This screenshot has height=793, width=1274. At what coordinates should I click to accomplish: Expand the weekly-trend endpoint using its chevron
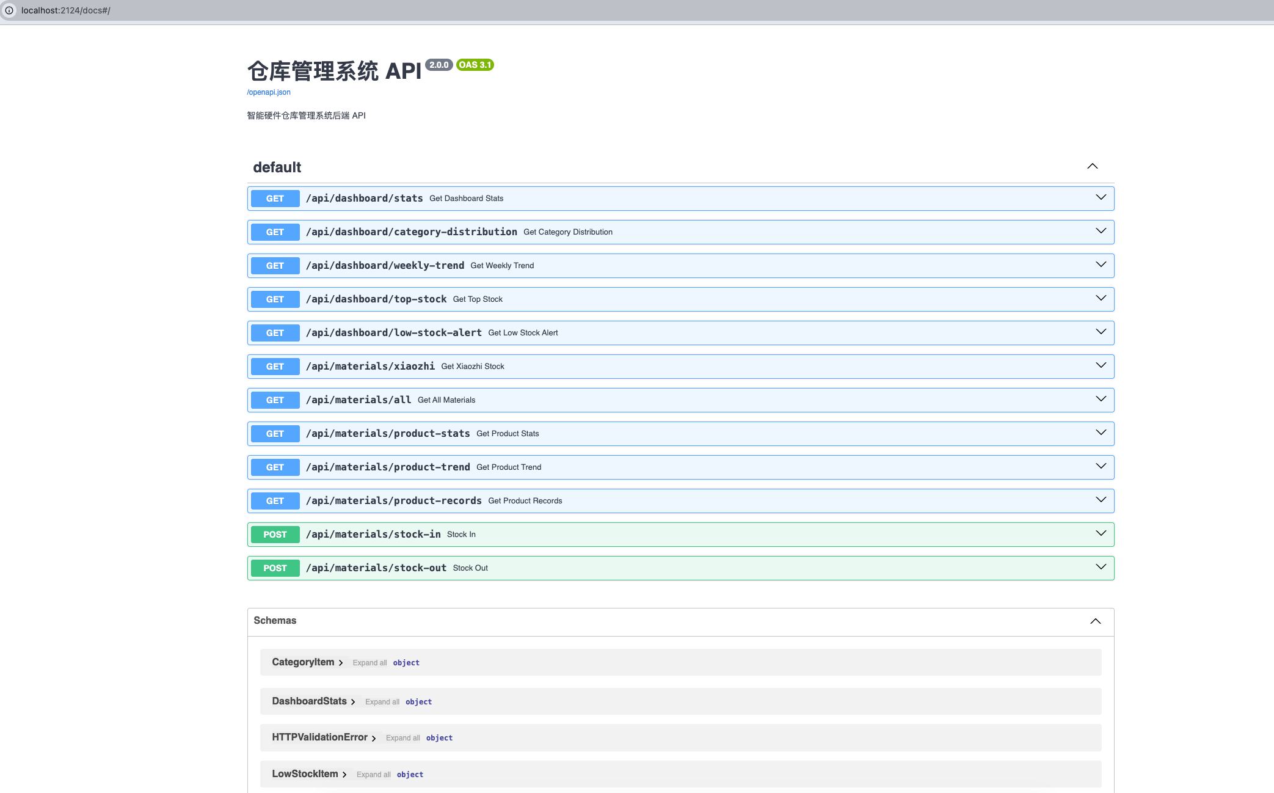point(1101,265)
